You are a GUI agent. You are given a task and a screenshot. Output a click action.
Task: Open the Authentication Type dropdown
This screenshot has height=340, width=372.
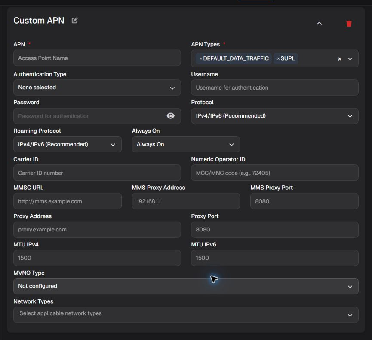click(97, 88)
